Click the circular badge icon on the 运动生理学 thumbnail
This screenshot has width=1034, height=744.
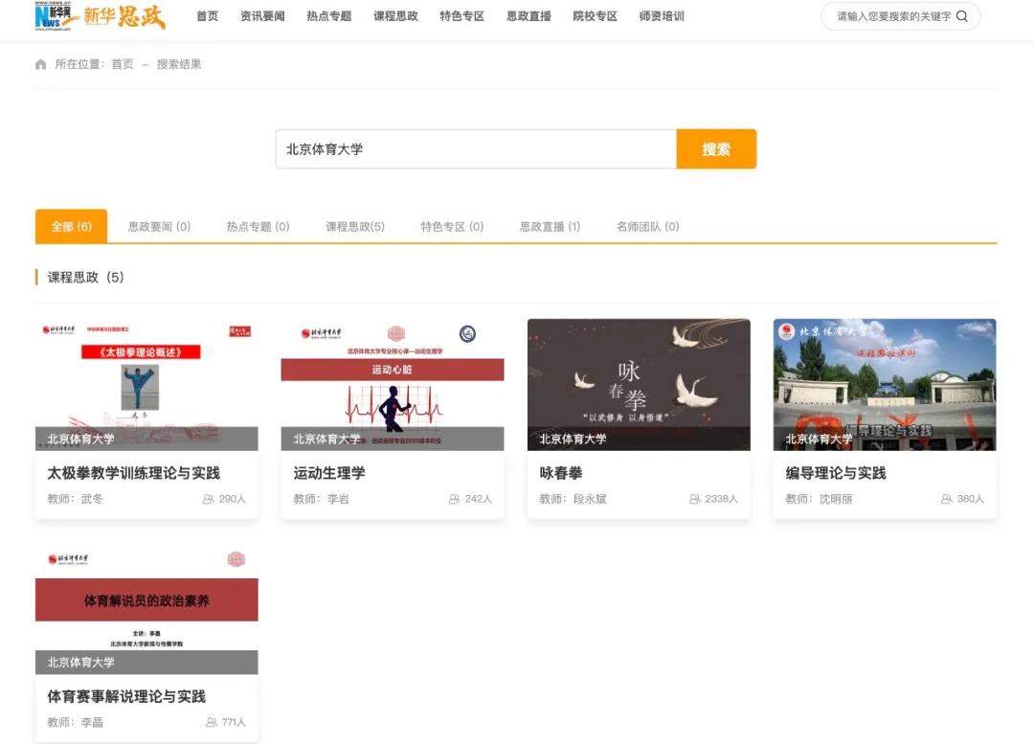pyautogui.click(x=466, y=334)
